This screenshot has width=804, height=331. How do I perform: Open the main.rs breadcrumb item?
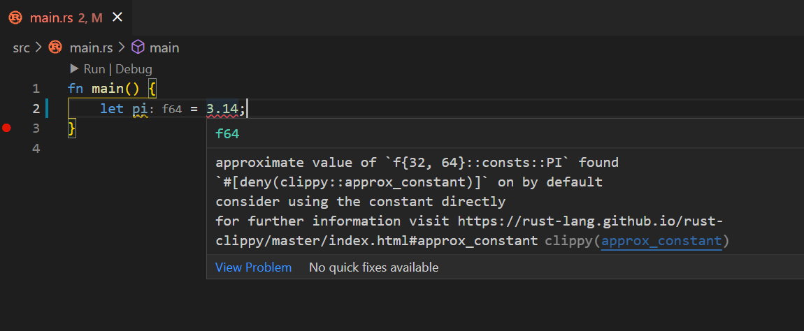tap(91, 47)
